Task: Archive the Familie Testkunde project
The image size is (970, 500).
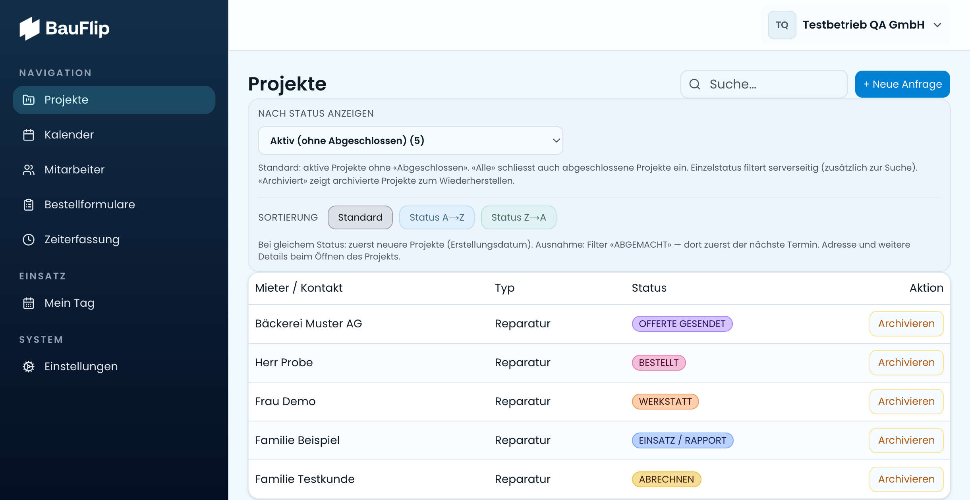Action: (906, 479)
